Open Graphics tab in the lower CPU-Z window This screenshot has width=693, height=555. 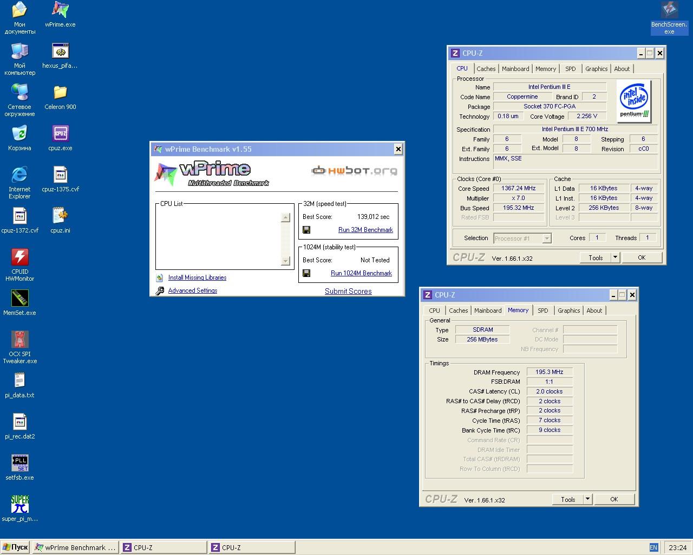click(x=568, y=311)
